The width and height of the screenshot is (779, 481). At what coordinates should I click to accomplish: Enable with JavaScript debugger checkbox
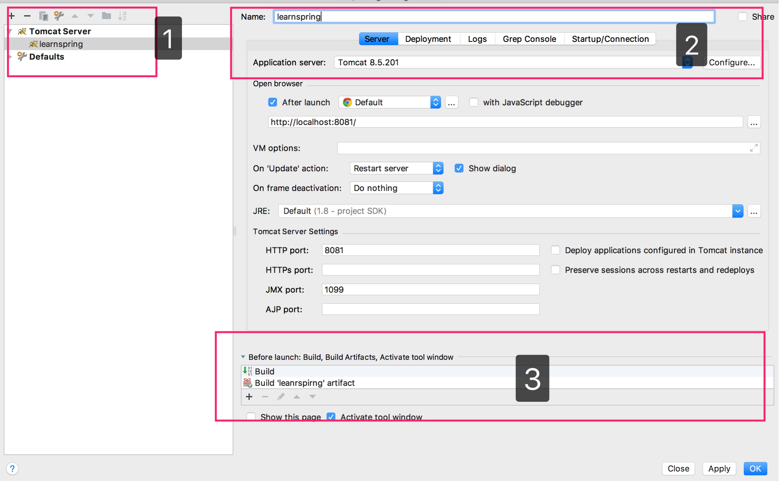(473, 102)
